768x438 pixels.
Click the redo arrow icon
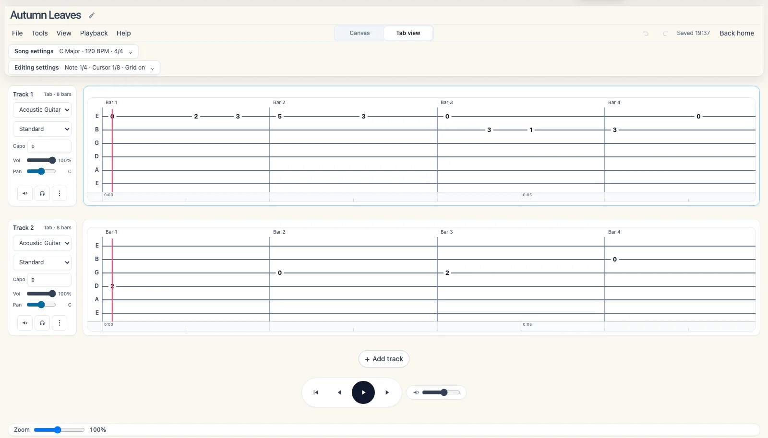[x=665, y=34]
